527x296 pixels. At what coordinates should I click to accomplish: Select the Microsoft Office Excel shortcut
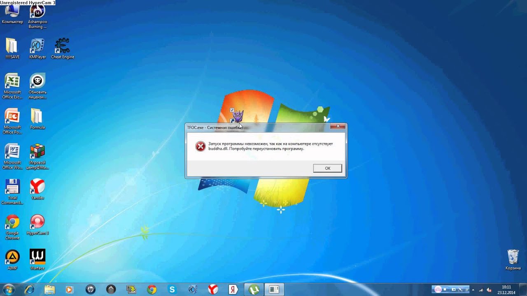click(x=12, y=86)
